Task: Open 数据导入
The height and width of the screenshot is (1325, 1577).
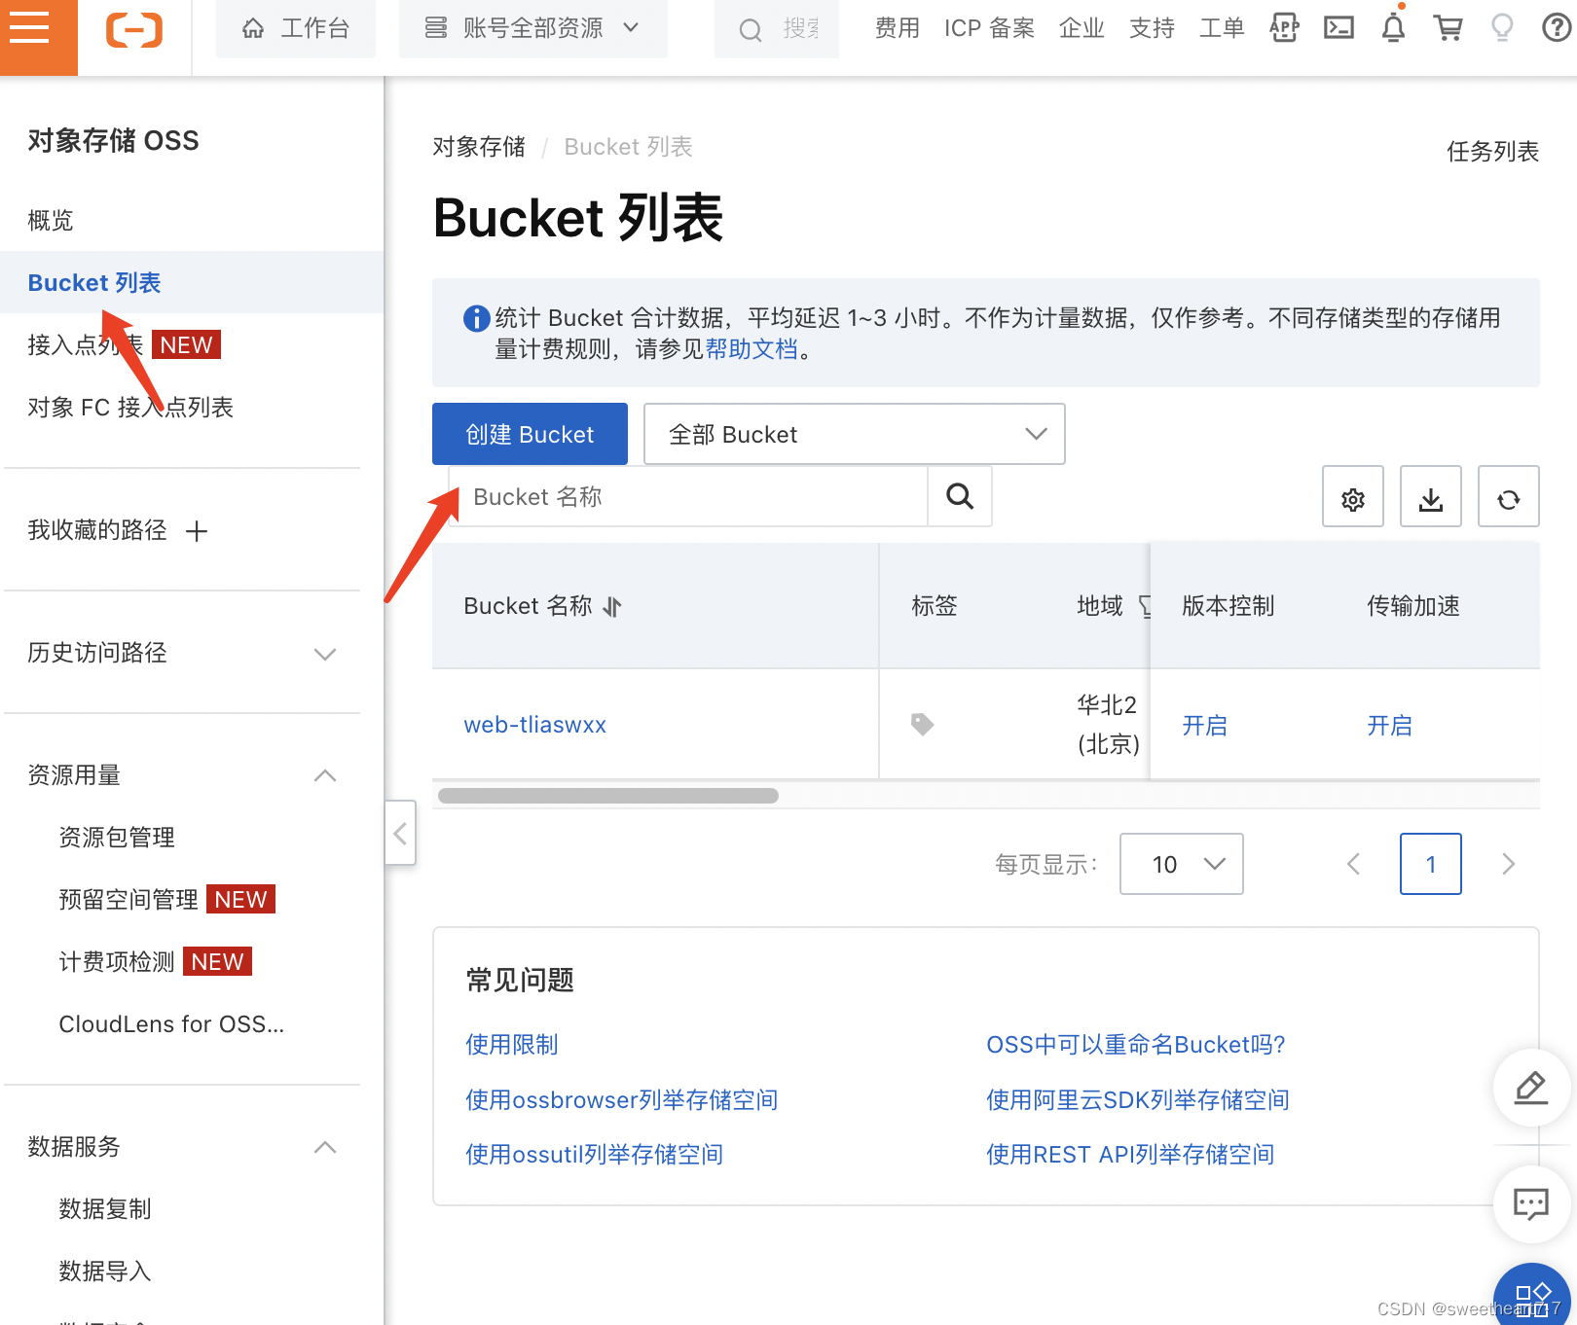Action: (105, 1271)
